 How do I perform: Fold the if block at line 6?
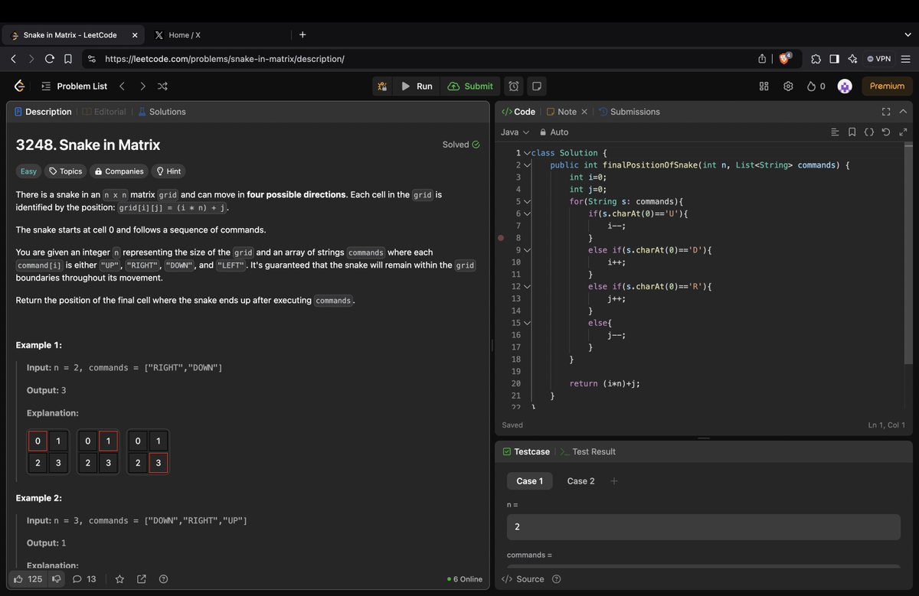[x=526, y=213]
